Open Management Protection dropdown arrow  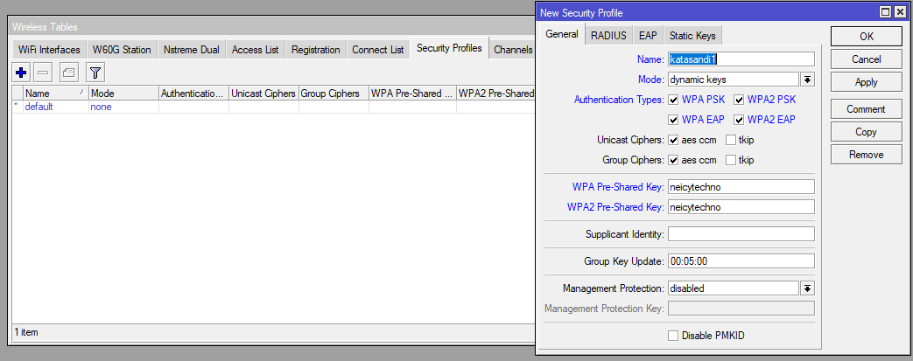click(808, 288)
